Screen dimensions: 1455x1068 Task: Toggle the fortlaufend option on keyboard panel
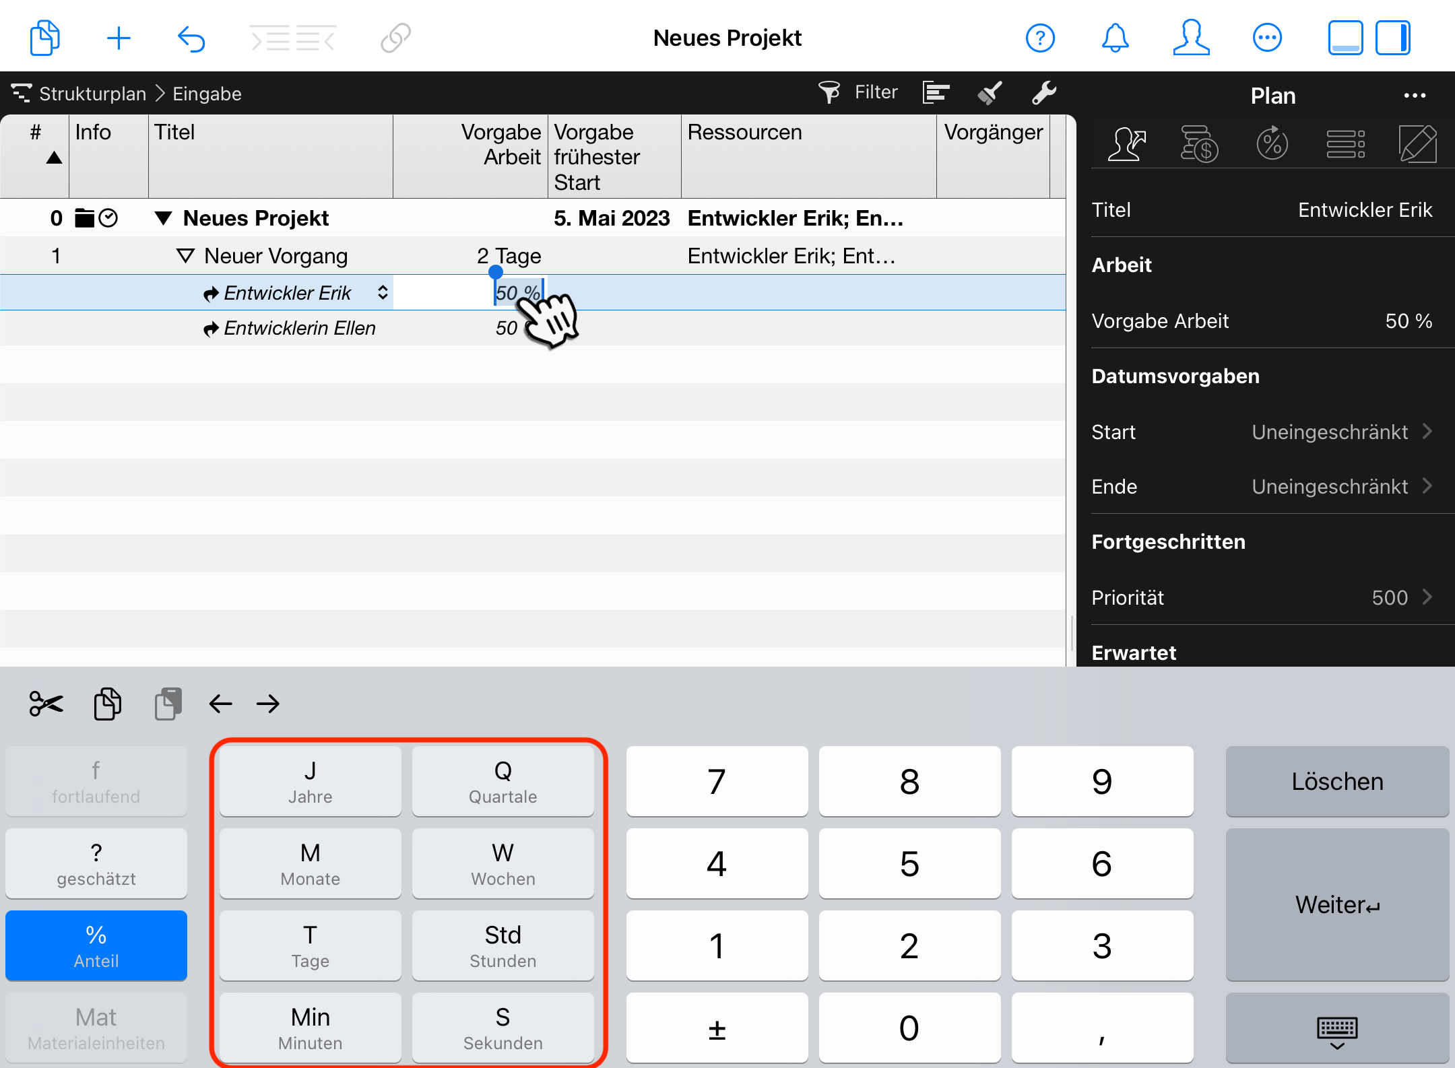click(x=96, y=781)
